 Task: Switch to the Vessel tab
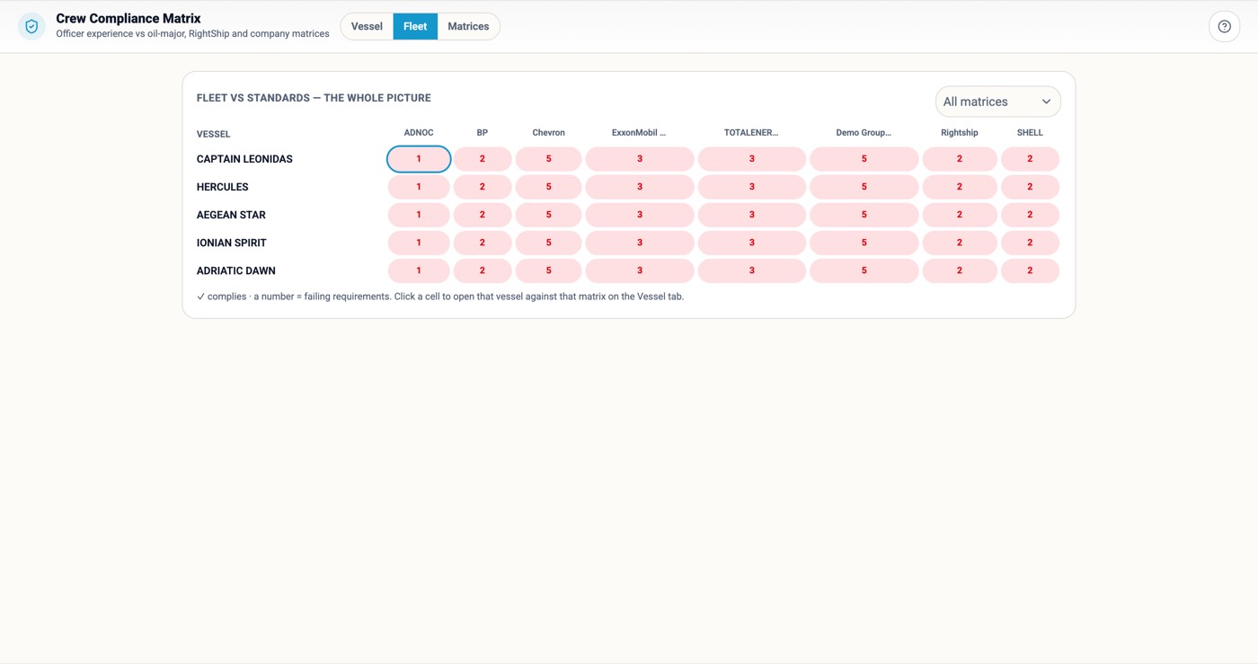coord(367,27)
